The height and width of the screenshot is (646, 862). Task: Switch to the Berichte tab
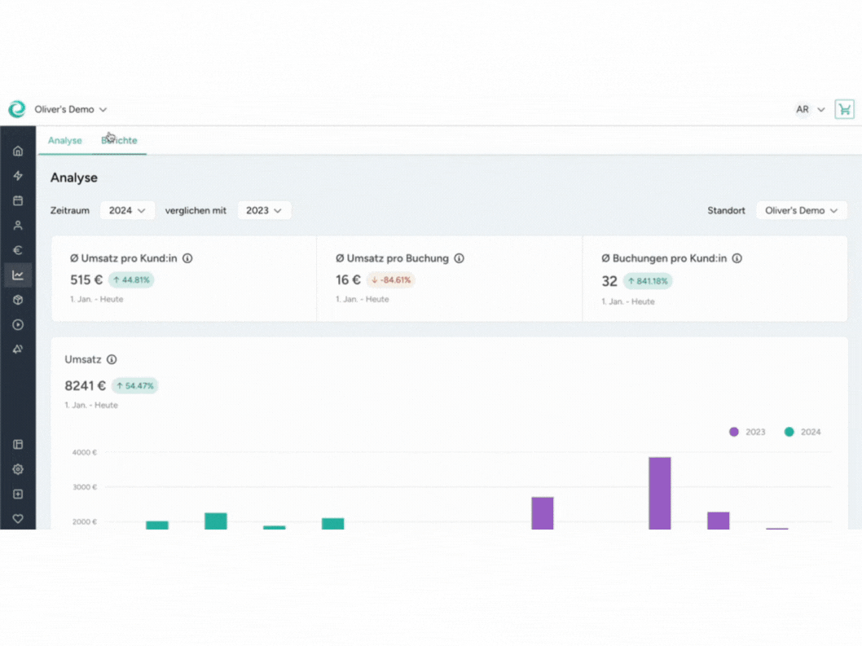click(119, 140)
